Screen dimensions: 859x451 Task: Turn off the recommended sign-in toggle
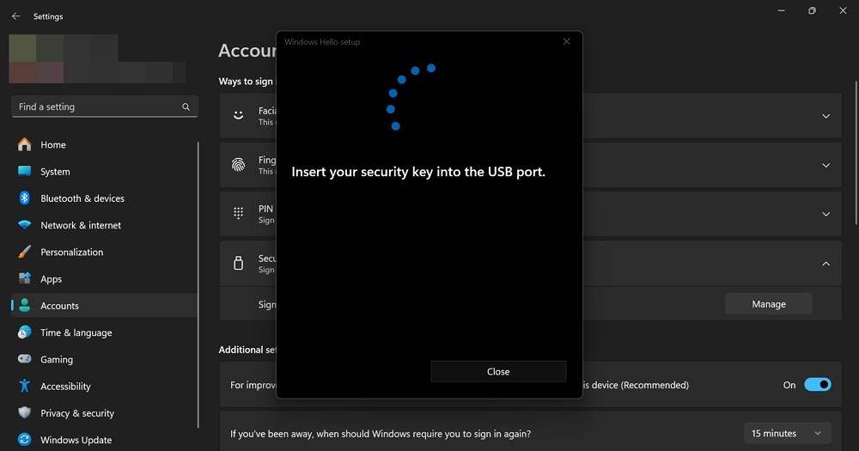coord(817,385)
